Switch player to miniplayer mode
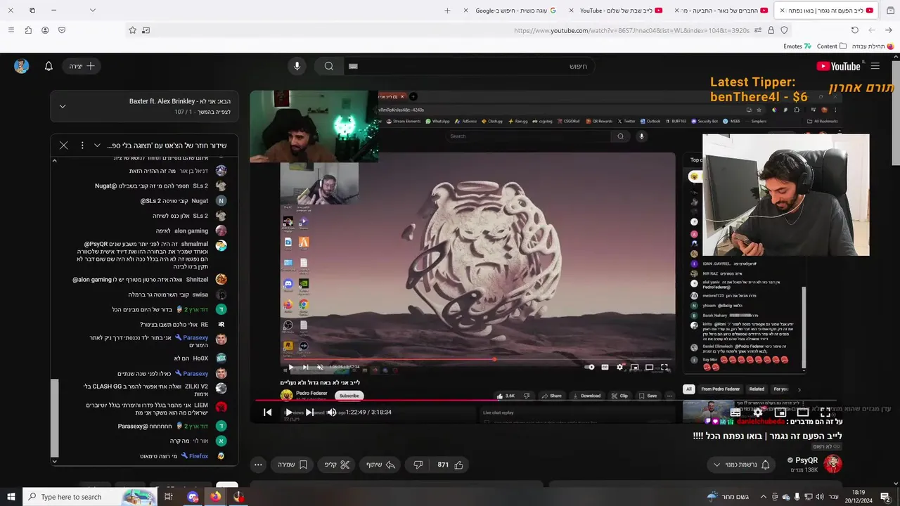This screenshot has width=900, height=506. pos(780,413)
